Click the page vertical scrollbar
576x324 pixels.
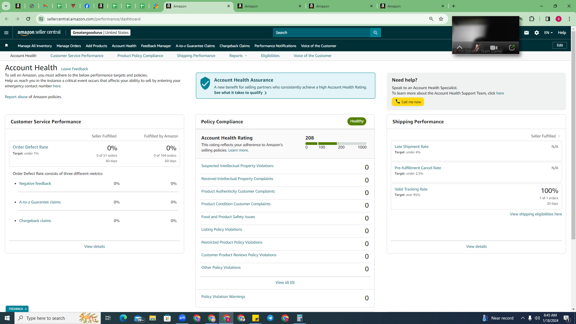tap(573, 135)
